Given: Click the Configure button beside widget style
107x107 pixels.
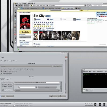Looking at the screenshot, I should pyautogui.click(x=58, y=66).
